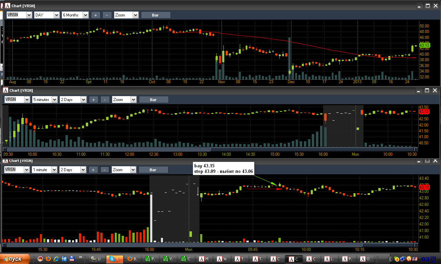Screen dimensions: 441x264
Task: Click the network monitors tray icon
Action: click(403, 259)
